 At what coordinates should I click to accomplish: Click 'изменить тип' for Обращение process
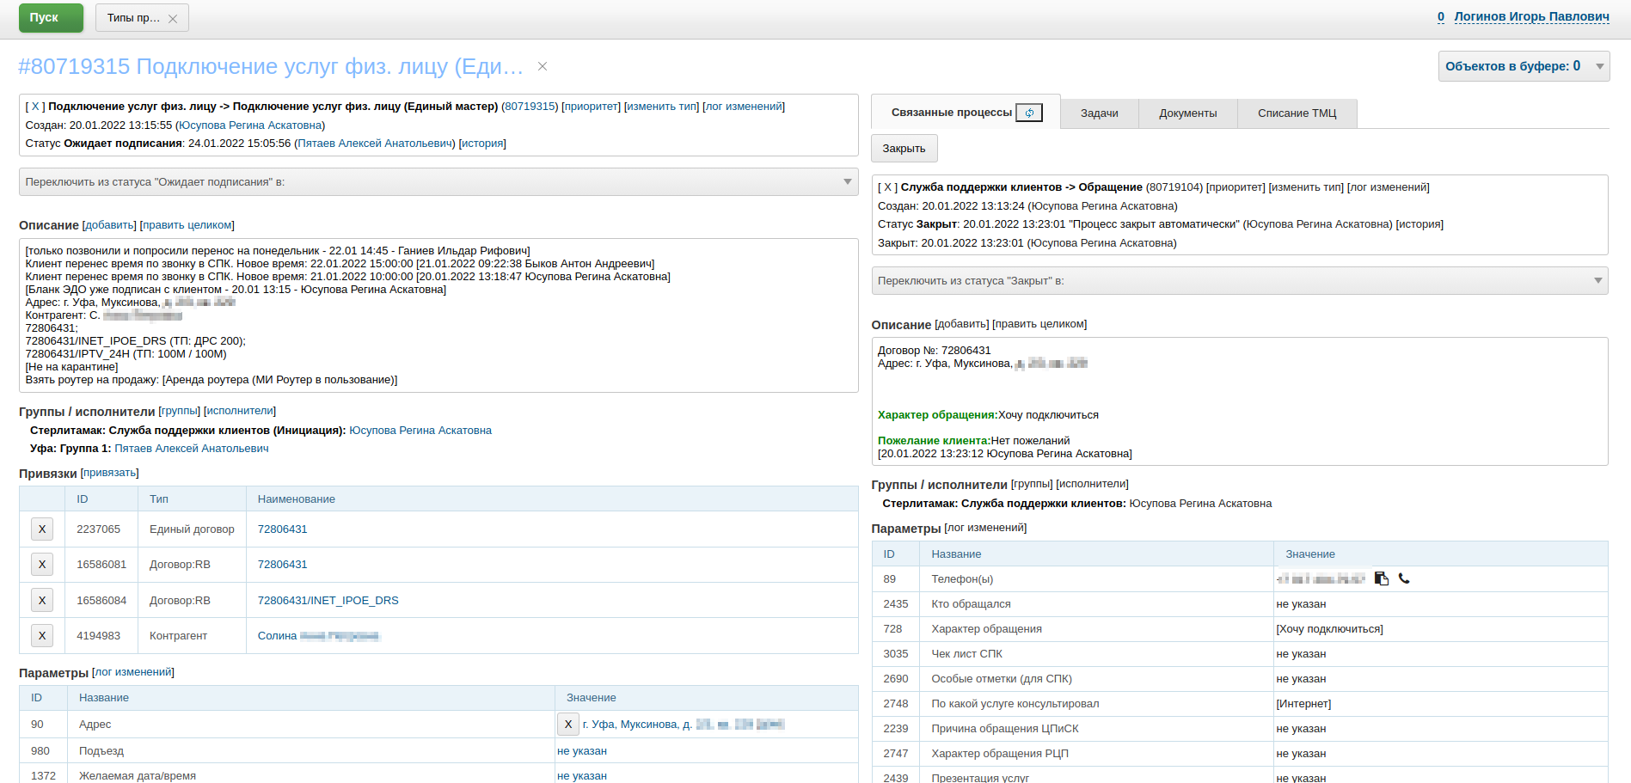(x=1306, y=187)
